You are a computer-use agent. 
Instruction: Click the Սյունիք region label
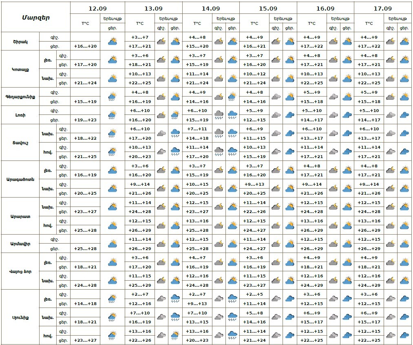[x=20, y=317]
